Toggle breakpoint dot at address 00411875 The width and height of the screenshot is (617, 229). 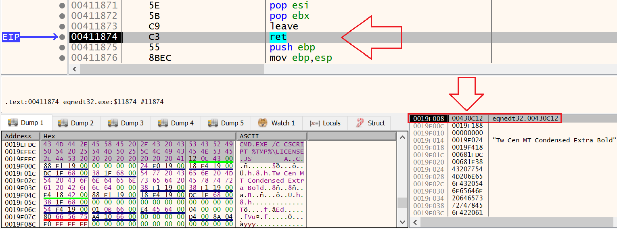62,48
